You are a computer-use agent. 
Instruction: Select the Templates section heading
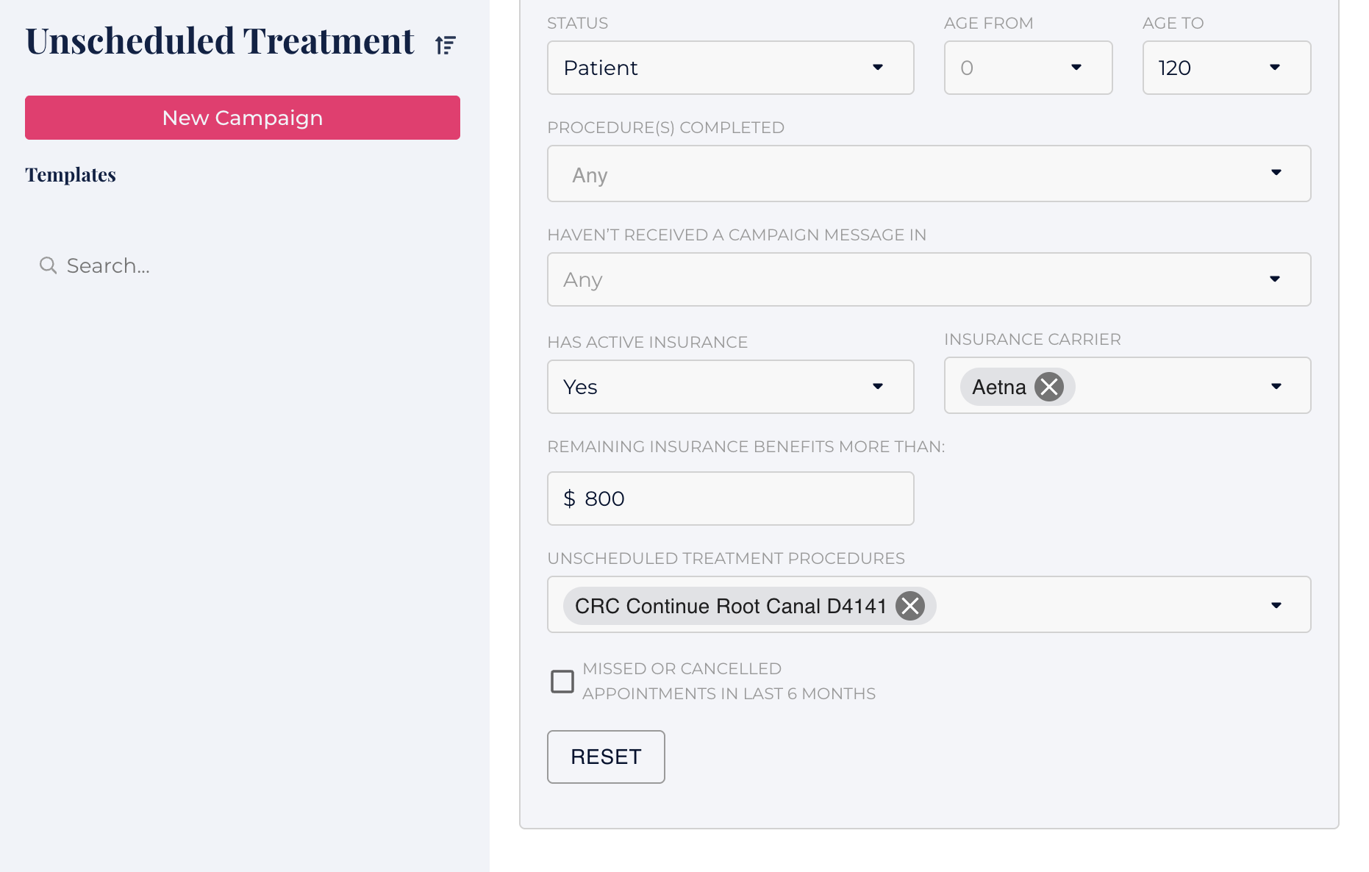click(x=71, y=175)
